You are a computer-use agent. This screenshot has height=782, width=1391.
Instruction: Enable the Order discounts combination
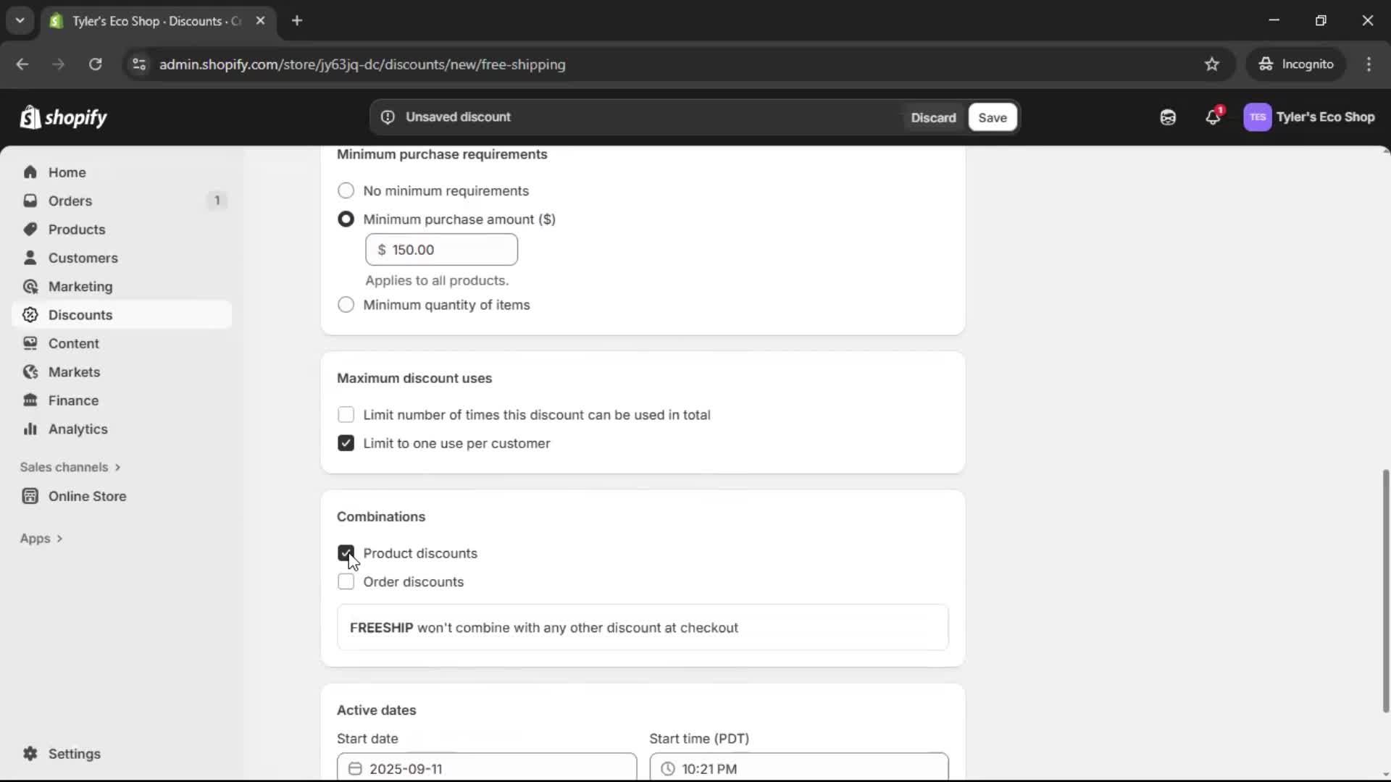click(x=346, y=581)
